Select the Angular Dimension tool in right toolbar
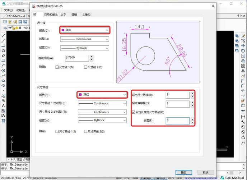Viewport: 247px width, 180px height. [x=243, y=138]
